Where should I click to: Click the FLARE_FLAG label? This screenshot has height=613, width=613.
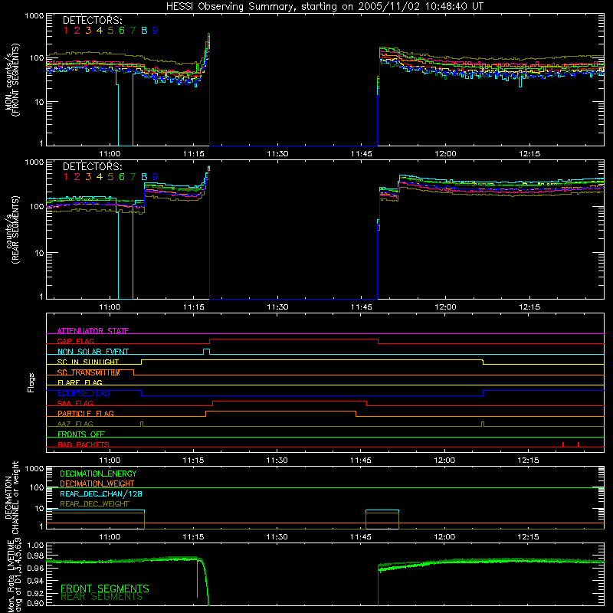coord(80,382)
